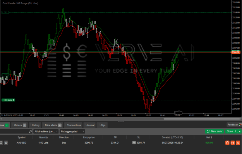Click the SL value 3301.71
242x154 pixels.
point(141,143)
